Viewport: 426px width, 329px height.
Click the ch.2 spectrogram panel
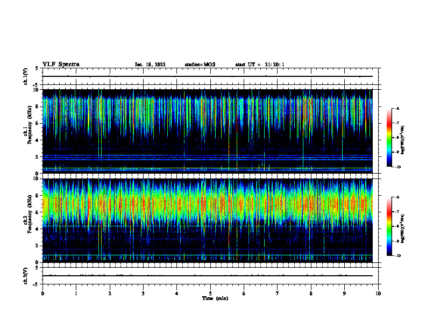208,220
